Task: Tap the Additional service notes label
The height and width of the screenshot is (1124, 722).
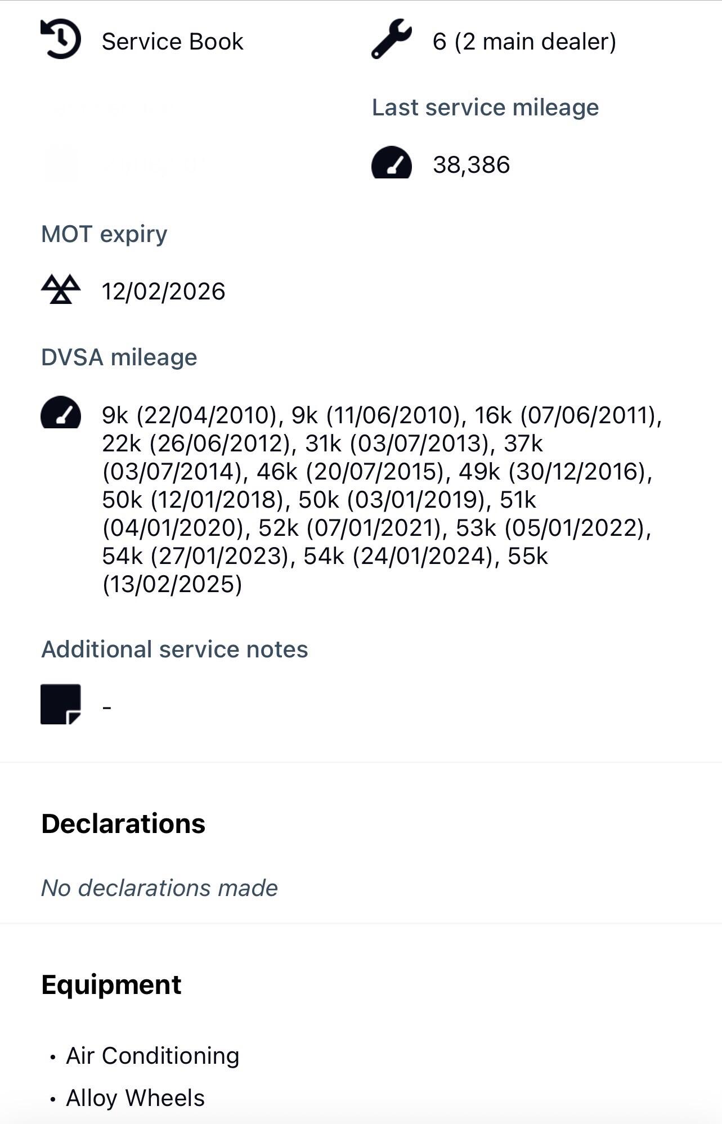Action: 174,650
